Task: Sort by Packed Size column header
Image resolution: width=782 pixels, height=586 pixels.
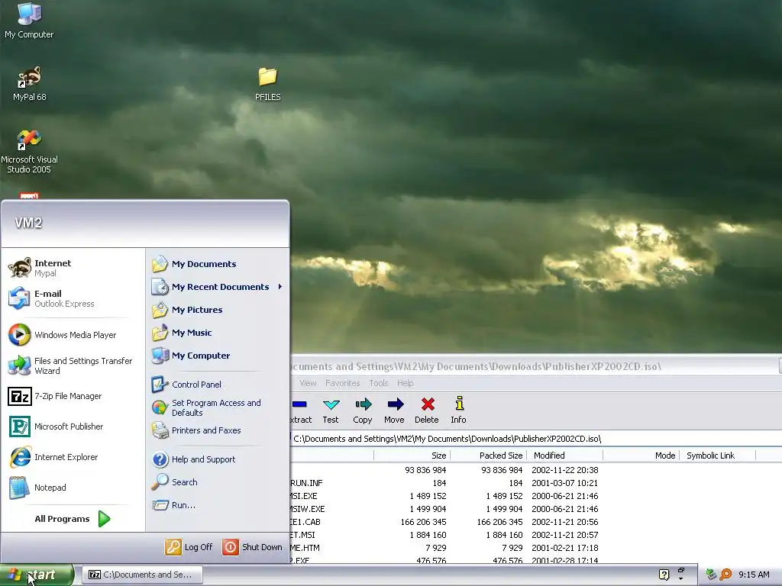Action: [x=489, y=456]
